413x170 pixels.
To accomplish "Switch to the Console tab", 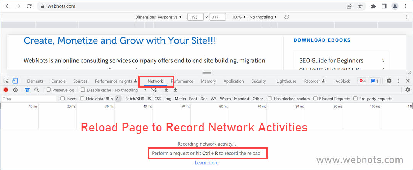I will coord(58,81).
